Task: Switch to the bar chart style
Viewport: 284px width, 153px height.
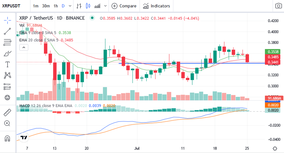Action: [x=79, y=6]
